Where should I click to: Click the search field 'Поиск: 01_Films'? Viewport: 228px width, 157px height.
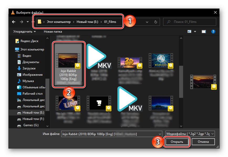coord(190,22)
